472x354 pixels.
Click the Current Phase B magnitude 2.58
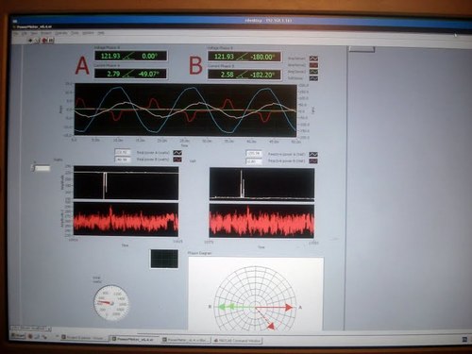[x=227, y=75]
